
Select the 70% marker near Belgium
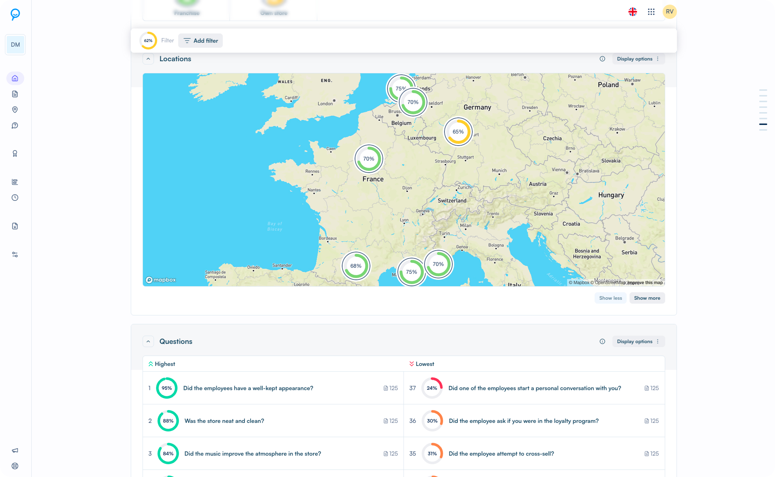pos(413,102)
